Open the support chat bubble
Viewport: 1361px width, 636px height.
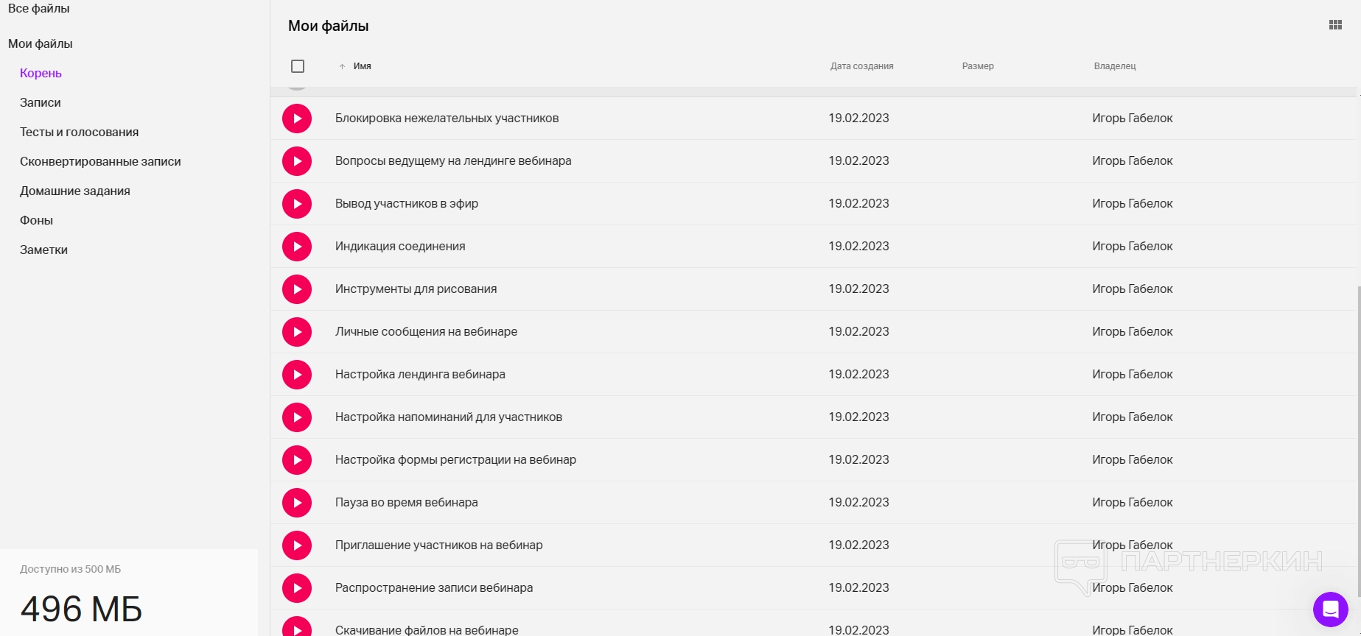click(x=1330, y=609)
